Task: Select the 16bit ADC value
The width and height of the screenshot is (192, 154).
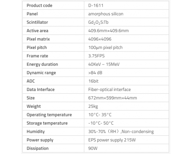Action: click(x=93, y=81)
